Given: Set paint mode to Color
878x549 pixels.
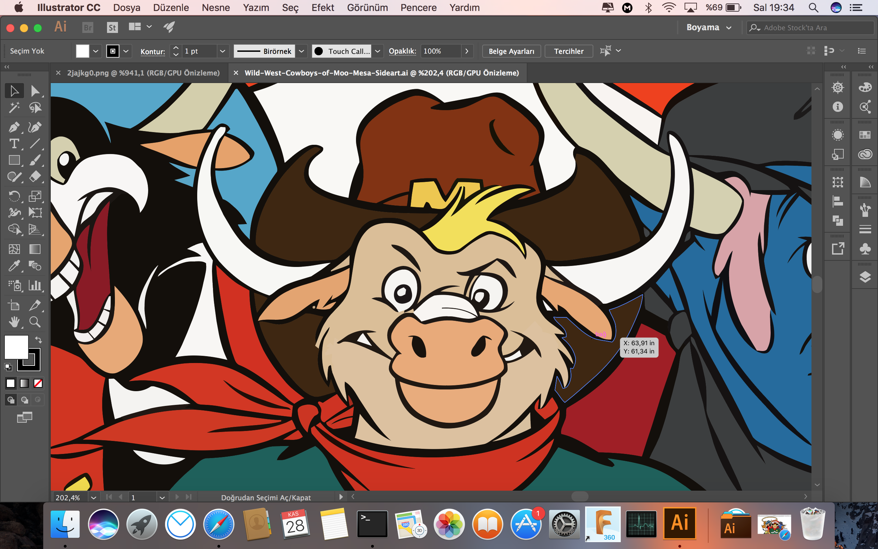Looking at the screenshot, I should (11, 383).
